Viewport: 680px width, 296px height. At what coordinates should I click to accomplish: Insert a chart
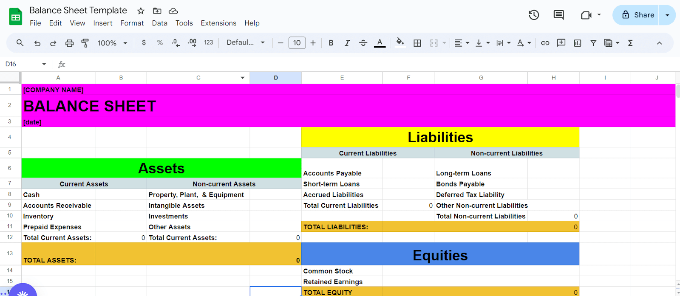coord(577,43)
